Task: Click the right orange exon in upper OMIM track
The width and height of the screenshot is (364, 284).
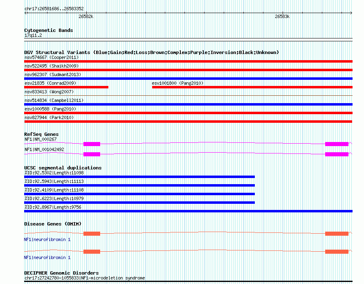Action: pyautogui.click(x=337, y=234)
